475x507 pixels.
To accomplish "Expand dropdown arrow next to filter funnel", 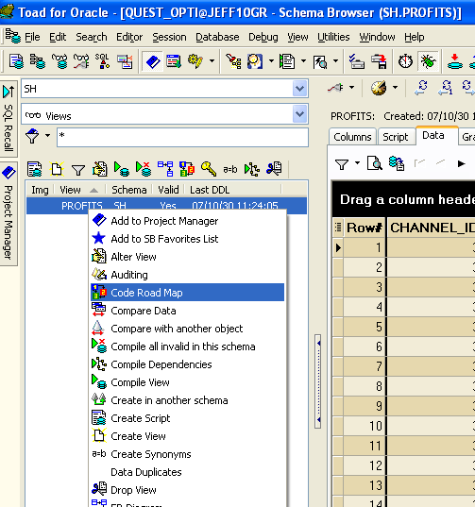I will click(x=47, y=135).
